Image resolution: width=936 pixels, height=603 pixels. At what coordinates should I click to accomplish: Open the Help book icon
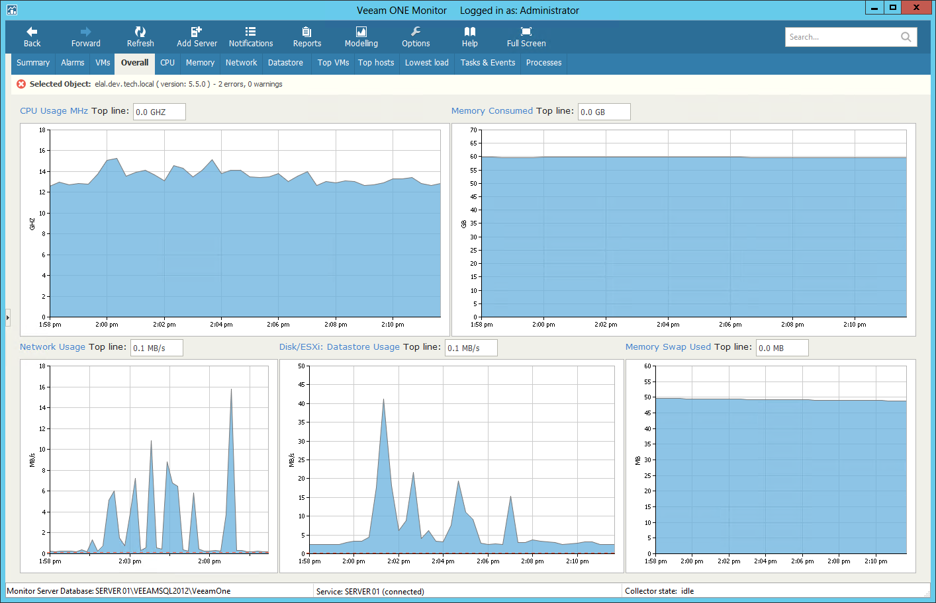coord(470,31)
